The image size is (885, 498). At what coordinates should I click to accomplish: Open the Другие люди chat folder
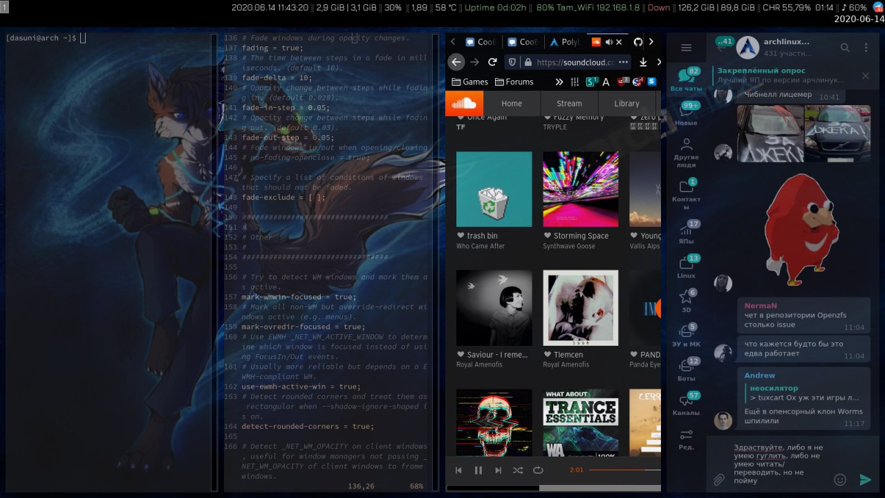click(x=686, y=153)
